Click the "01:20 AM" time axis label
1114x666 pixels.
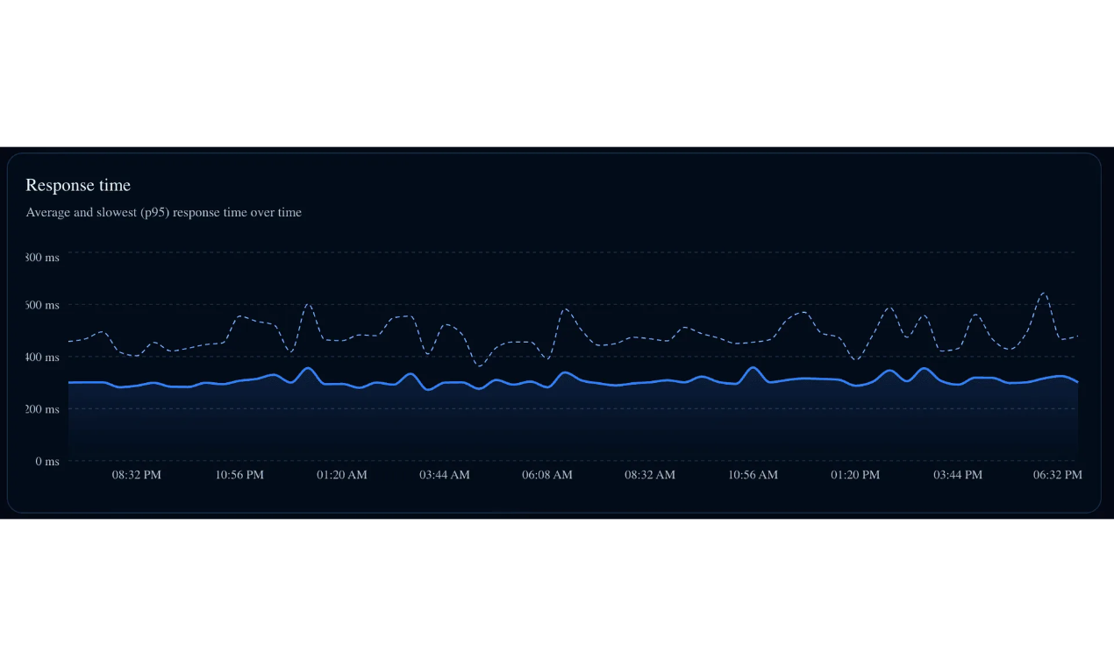(x=342, y=475)
